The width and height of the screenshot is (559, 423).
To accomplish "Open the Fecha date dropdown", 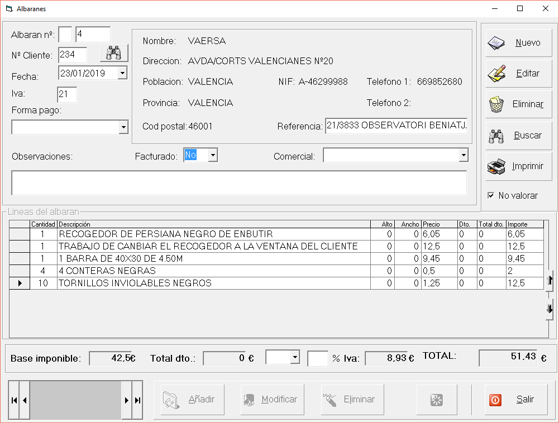I will pos(123,73).
